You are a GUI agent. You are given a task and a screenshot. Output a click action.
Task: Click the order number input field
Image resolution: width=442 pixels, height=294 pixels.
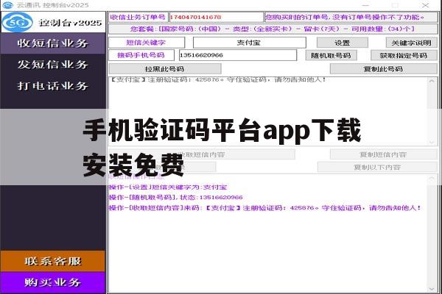216,17
